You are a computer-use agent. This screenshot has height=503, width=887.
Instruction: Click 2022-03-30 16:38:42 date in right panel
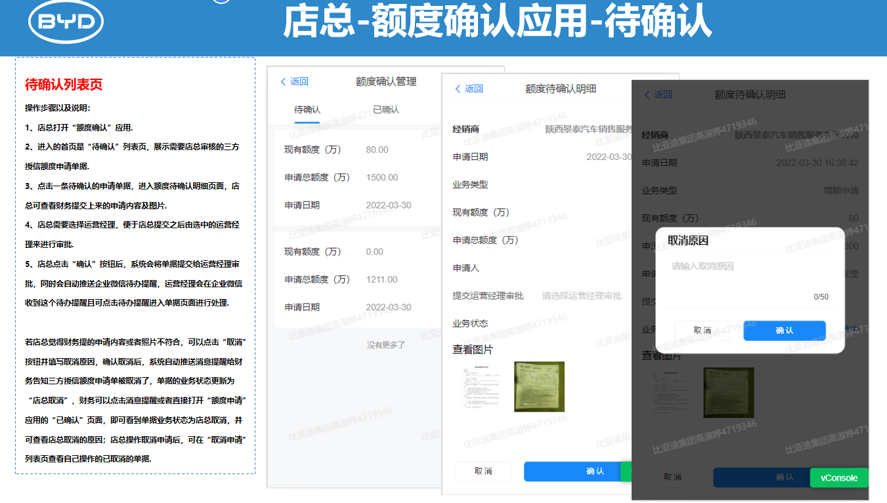click(817, 163)
